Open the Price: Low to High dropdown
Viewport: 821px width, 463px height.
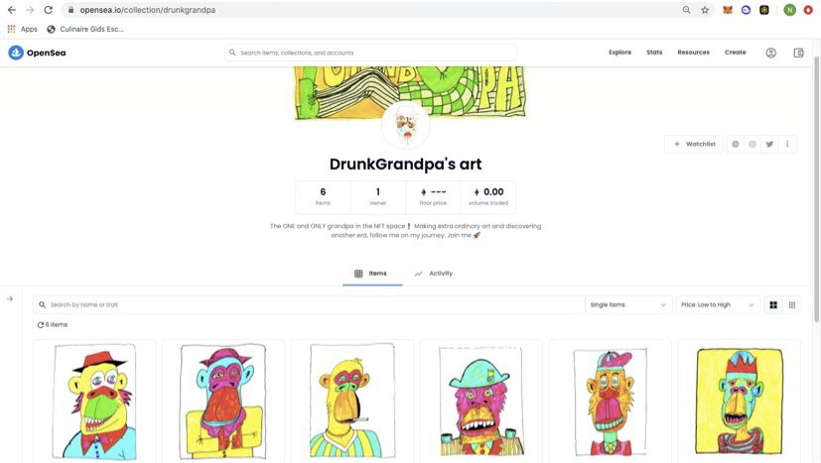(718, 305)
